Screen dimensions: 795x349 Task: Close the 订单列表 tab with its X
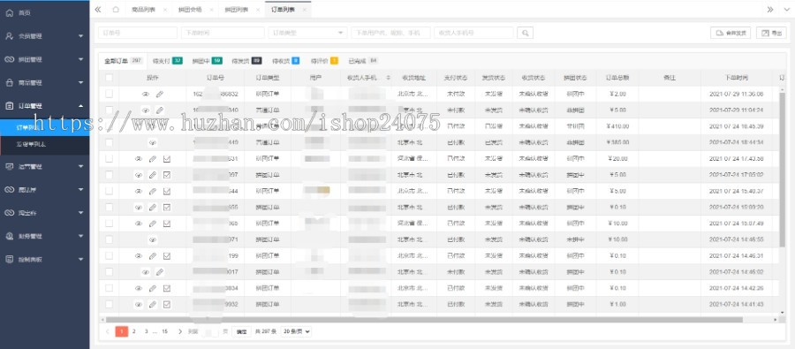[x=304, y=10]
